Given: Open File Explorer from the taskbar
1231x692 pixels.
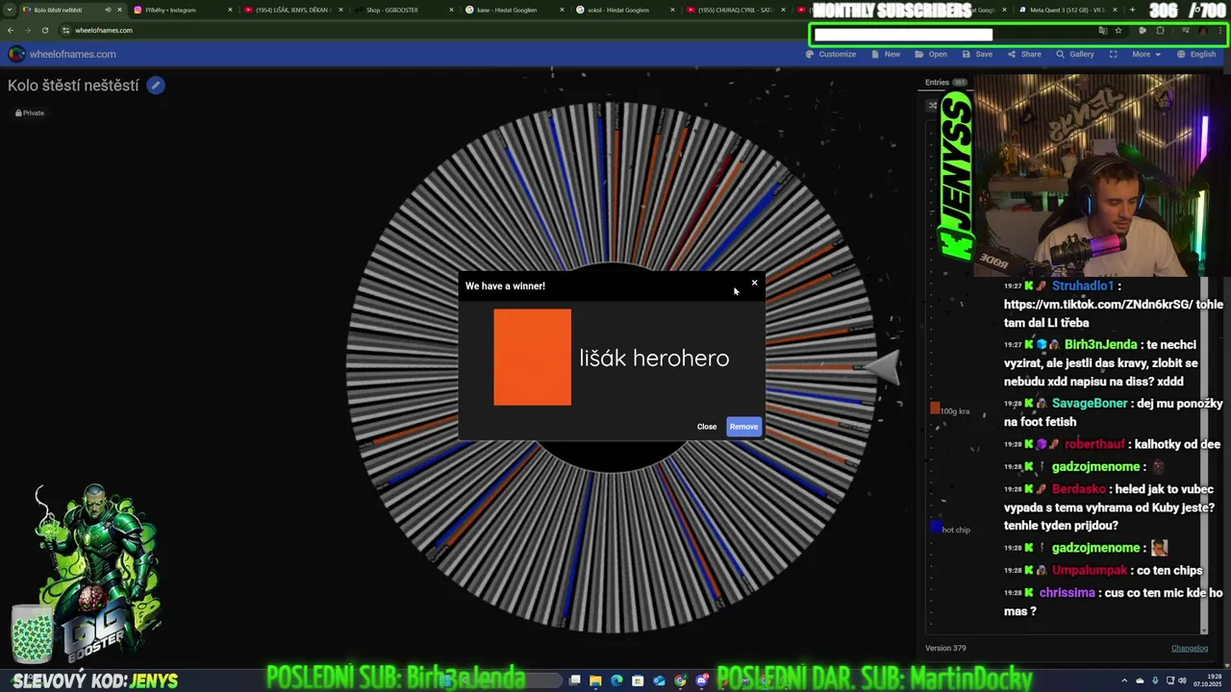Looking at the screenshot, I should (595, 680).
